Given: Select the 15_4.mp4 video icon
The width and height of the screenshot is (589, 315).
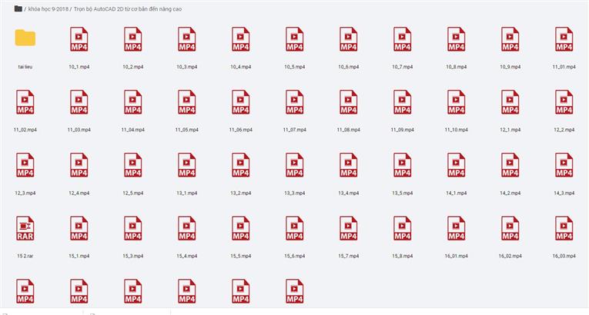Looking at the screenshot, I should [x=187, y=227].
